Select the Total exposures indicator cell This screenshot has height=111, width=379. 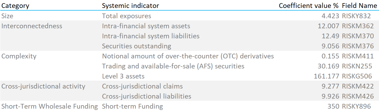click(127, 16)
